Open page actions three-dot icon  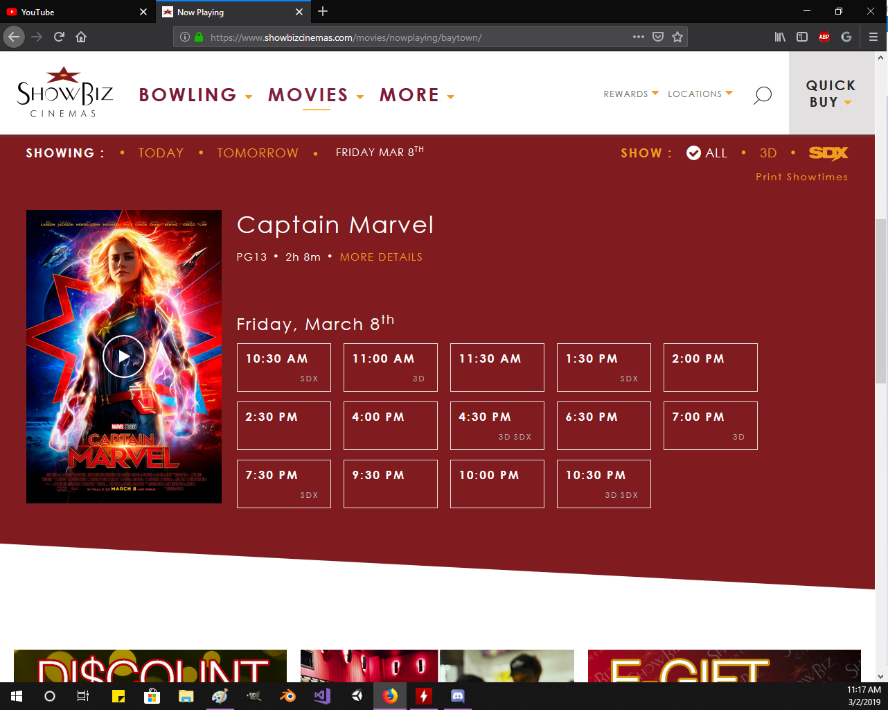[639, 37]
